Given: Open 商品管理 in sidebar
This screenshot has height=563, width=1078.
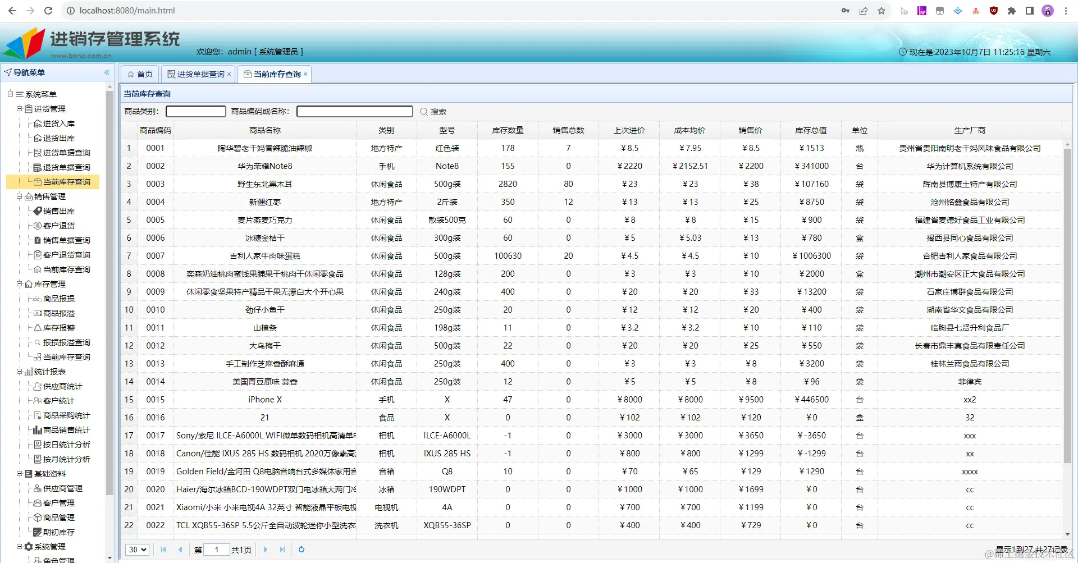Looking at the screenshot, I should [59, 518].
